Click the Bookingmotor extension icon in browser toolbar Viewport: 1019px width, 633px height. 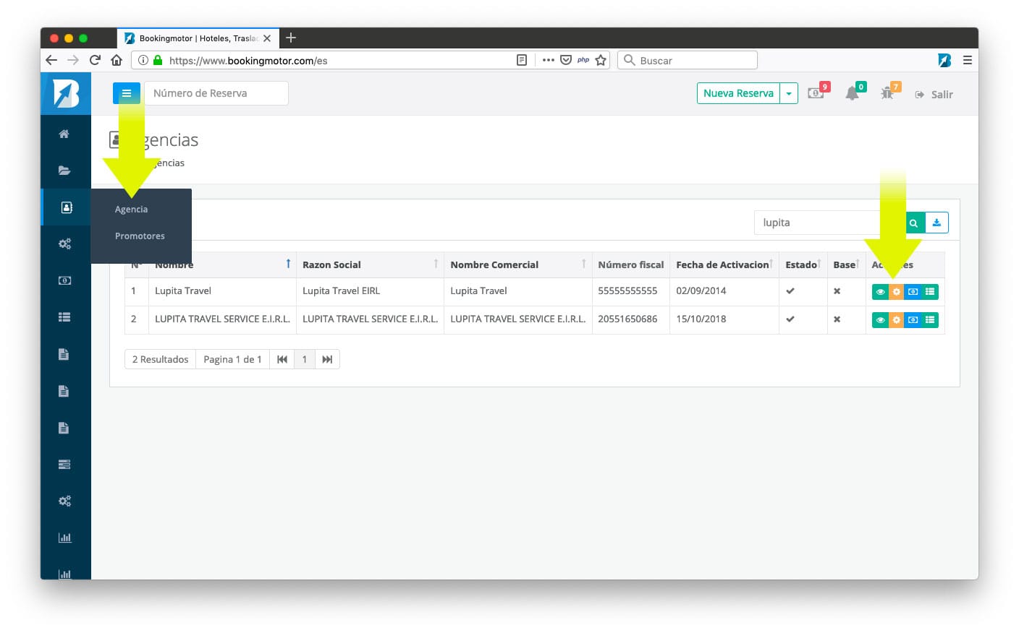[x=944, y=60]
